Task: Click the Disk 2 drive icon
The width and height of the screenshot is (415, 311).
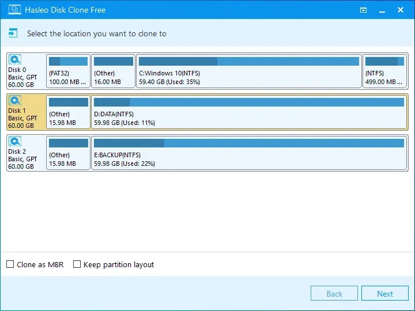Action: point(15,141)
